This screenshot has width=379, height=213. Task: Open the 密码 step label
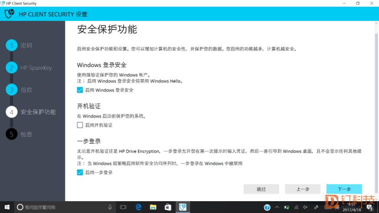point(26,46)
